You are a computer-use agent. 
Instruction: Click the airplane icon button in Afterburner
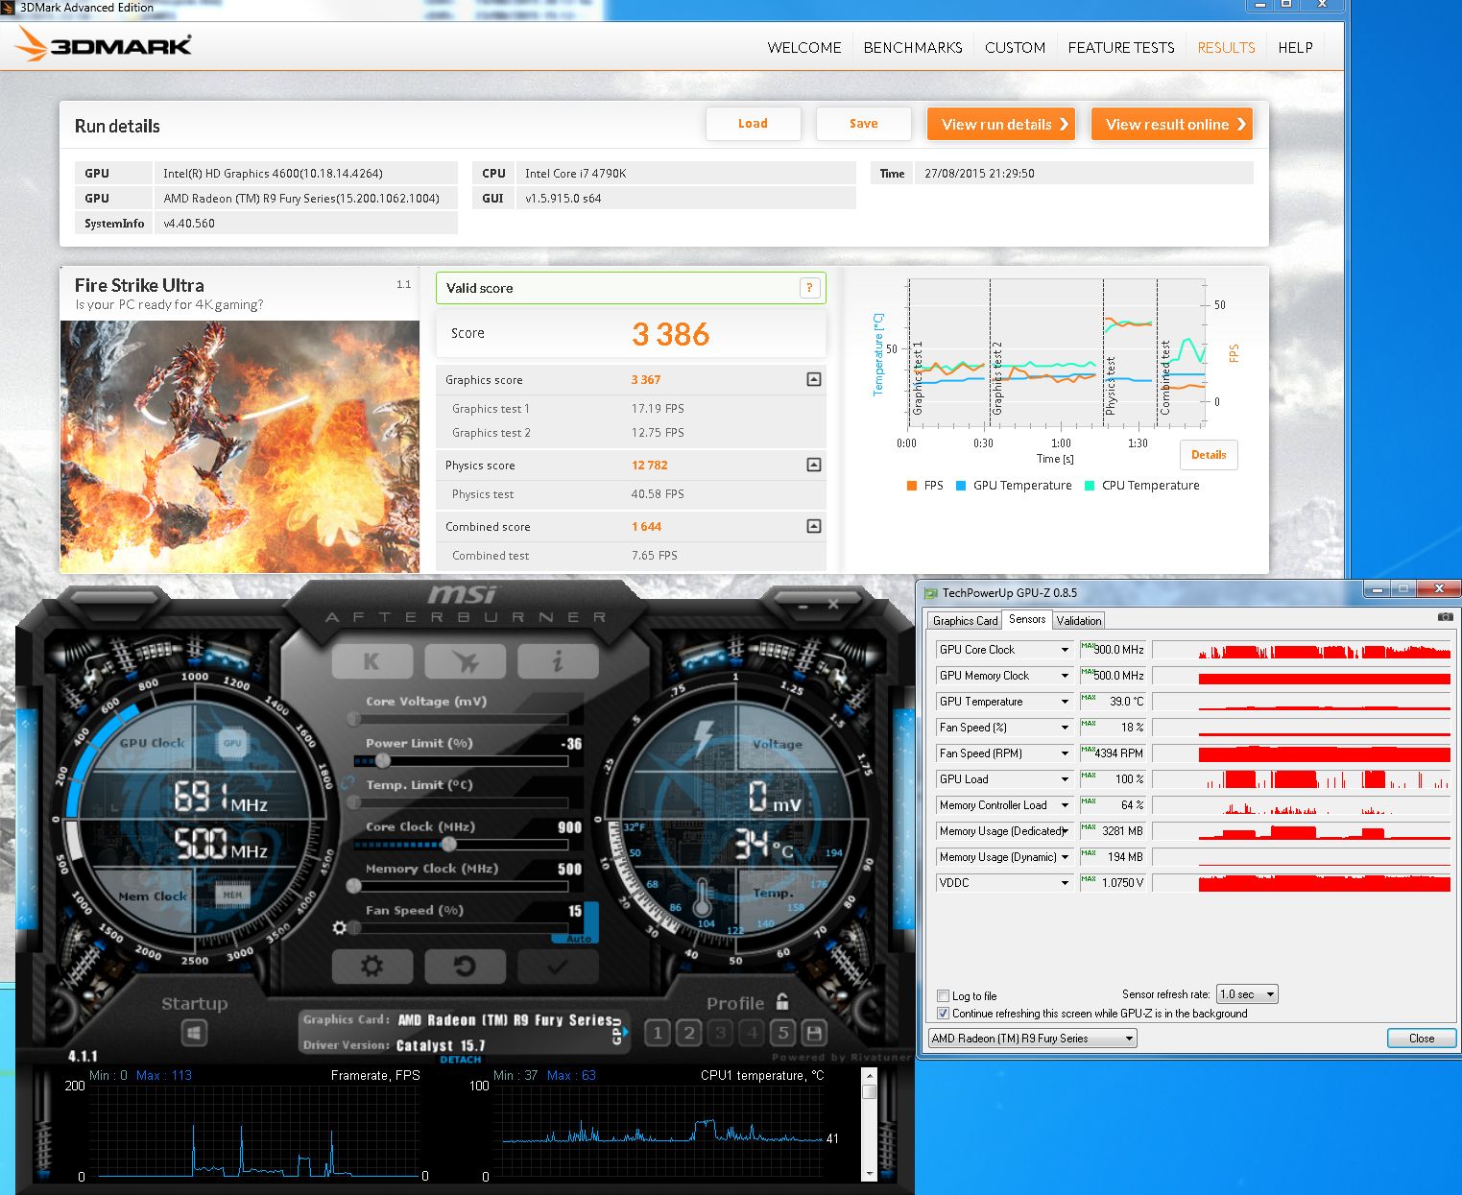[465, 661]
